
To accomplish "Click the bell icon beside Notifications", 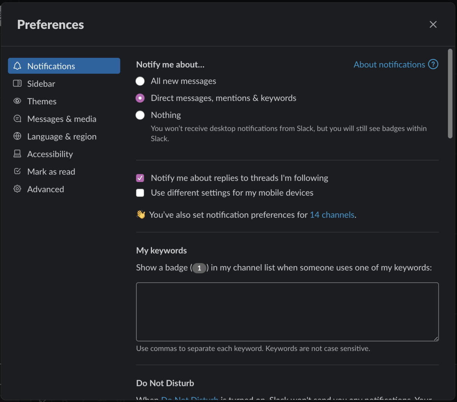I will click(17, 66).
